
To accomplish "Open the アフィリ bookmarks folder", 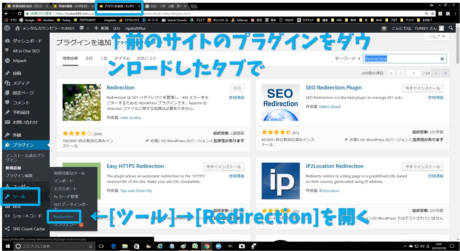I will pos(407,20).
